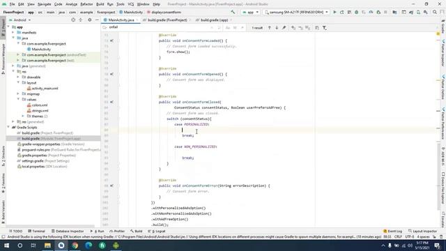The image size is (446, 251).
Task: Open the samsung SM-A217F device dropdown
Action: (296, 13)
